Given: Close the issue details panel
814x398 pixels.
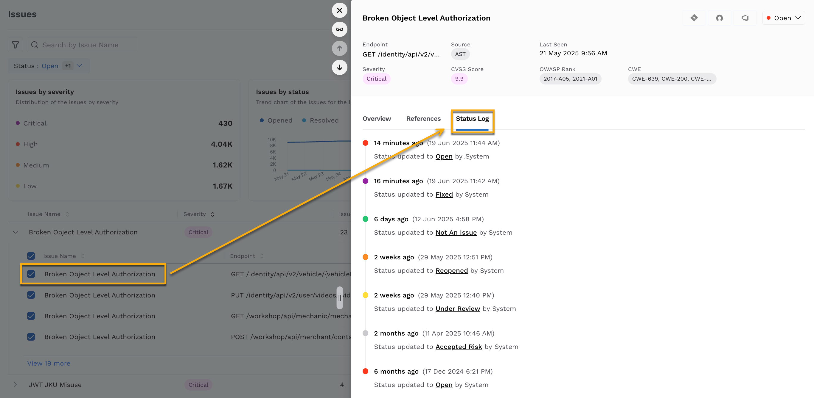Looking at the screenshot, I should point(339,10).
